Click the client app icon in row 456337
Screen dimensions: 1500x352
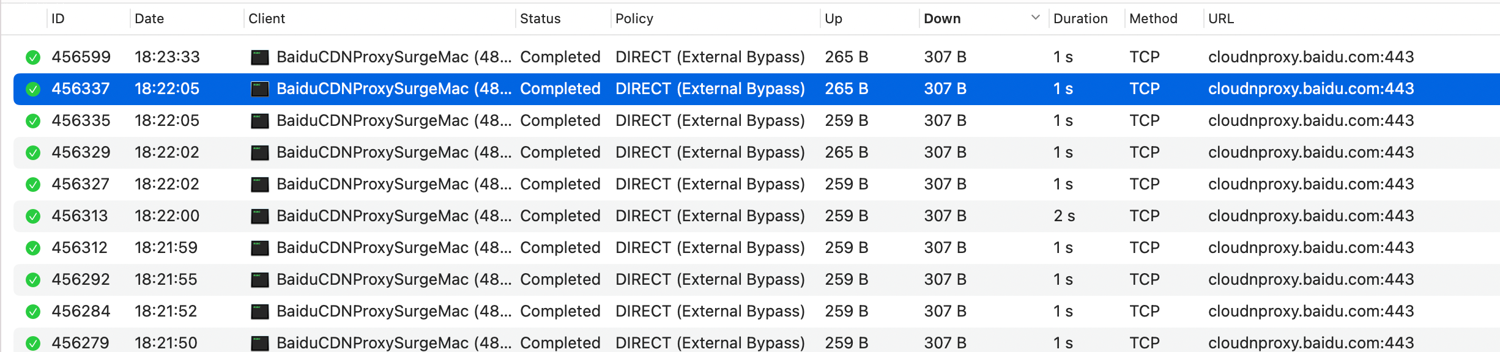[260, 89]
